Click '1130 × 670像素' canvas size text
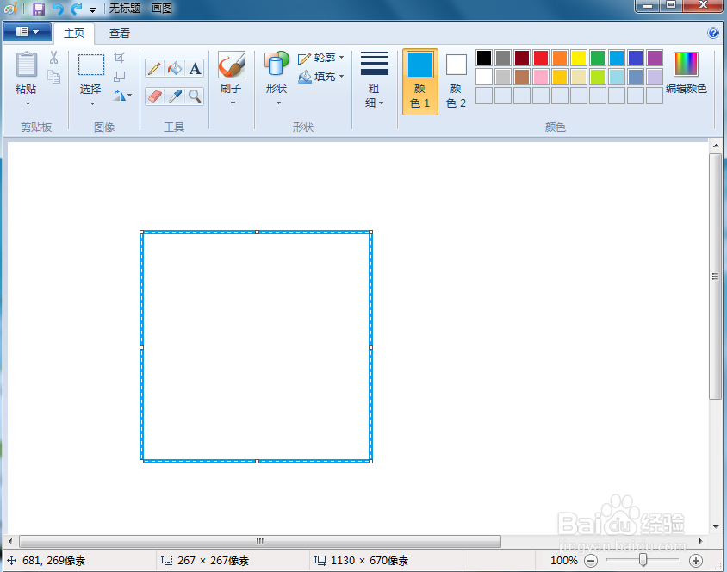Screen dimensions: 727x572 tap(370, 561)
